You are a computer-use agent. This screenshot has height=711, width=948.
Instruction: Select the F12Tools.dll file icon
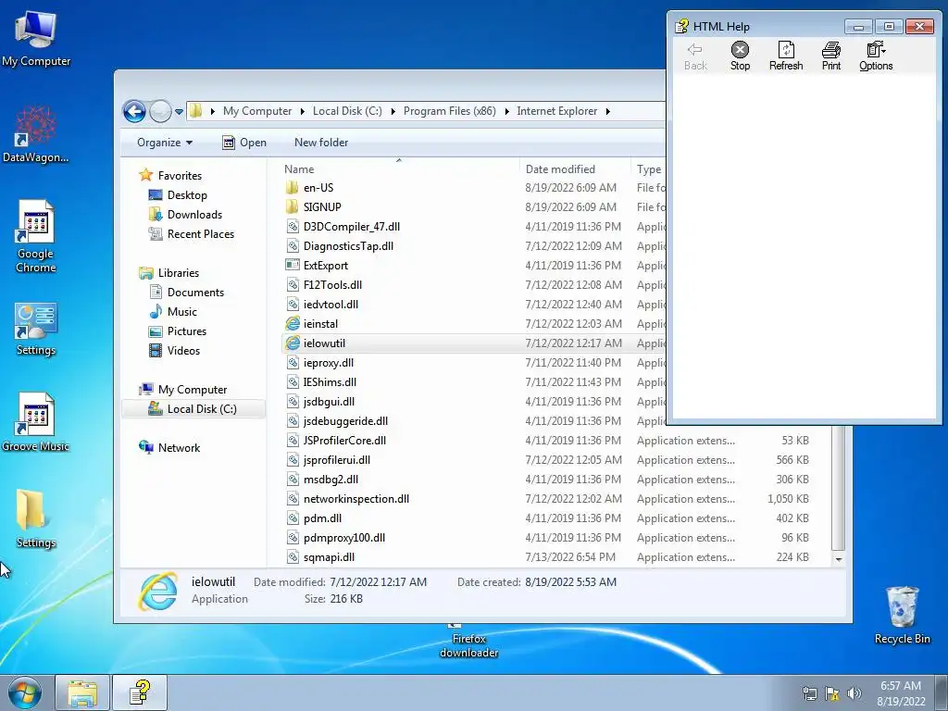[293, 285]
